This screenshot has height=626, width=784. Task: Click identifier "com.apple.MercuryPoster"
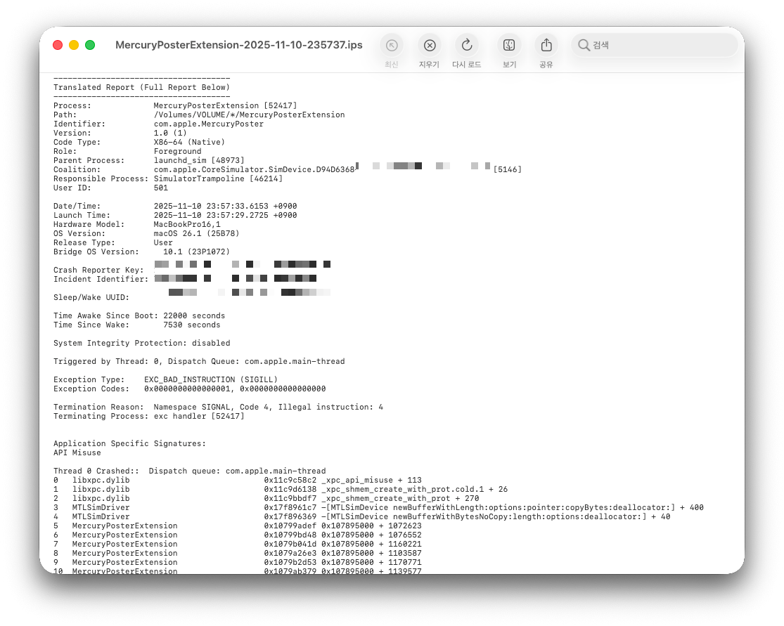[x=209, y=124]
